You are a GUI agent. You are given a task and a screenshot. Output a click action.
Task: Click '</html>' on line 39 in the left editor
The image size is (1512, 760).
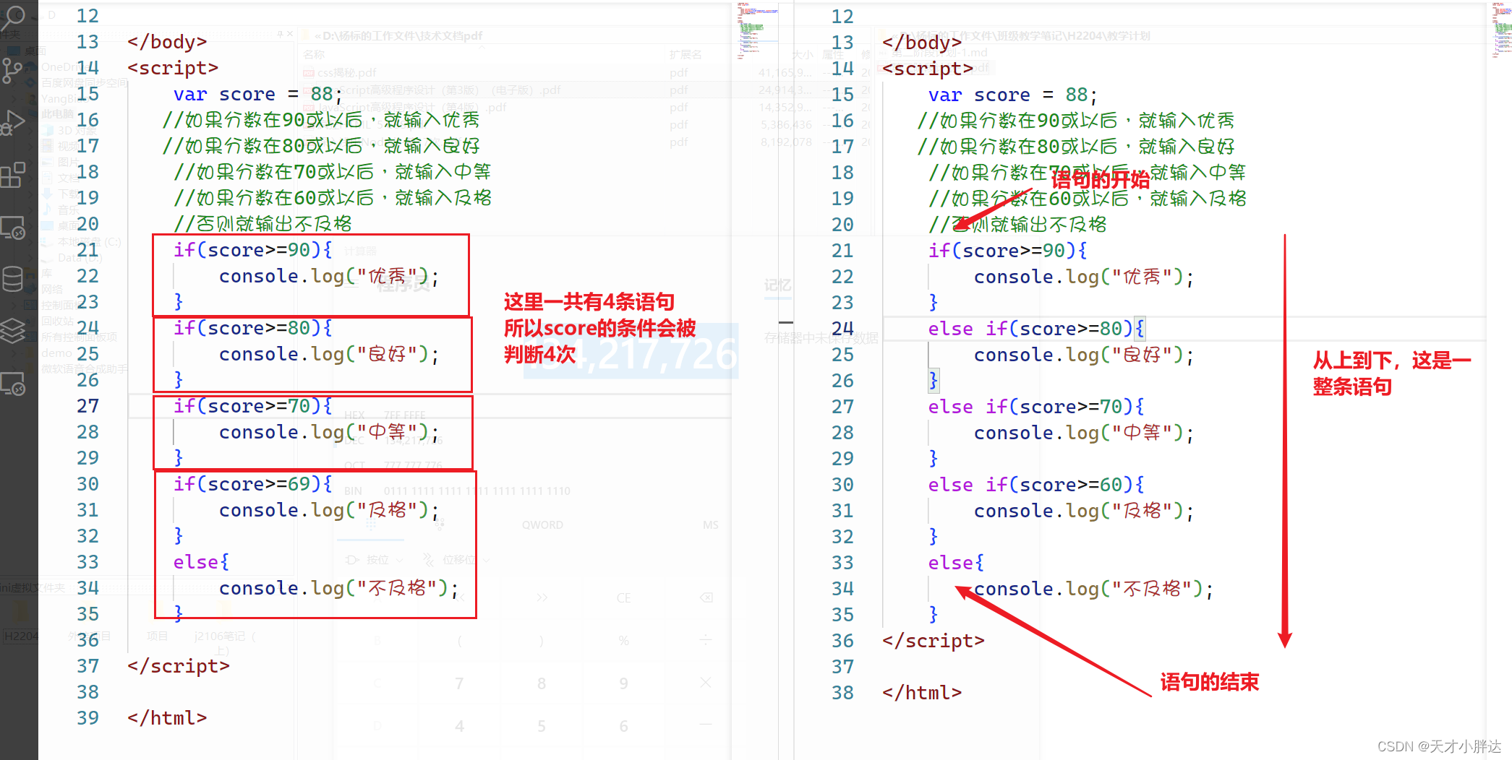167,718
